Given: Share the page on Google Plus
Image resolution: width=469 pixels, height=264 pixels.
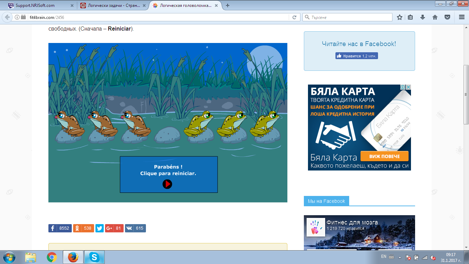Looking at the screenshot, I should pos(109,228).
